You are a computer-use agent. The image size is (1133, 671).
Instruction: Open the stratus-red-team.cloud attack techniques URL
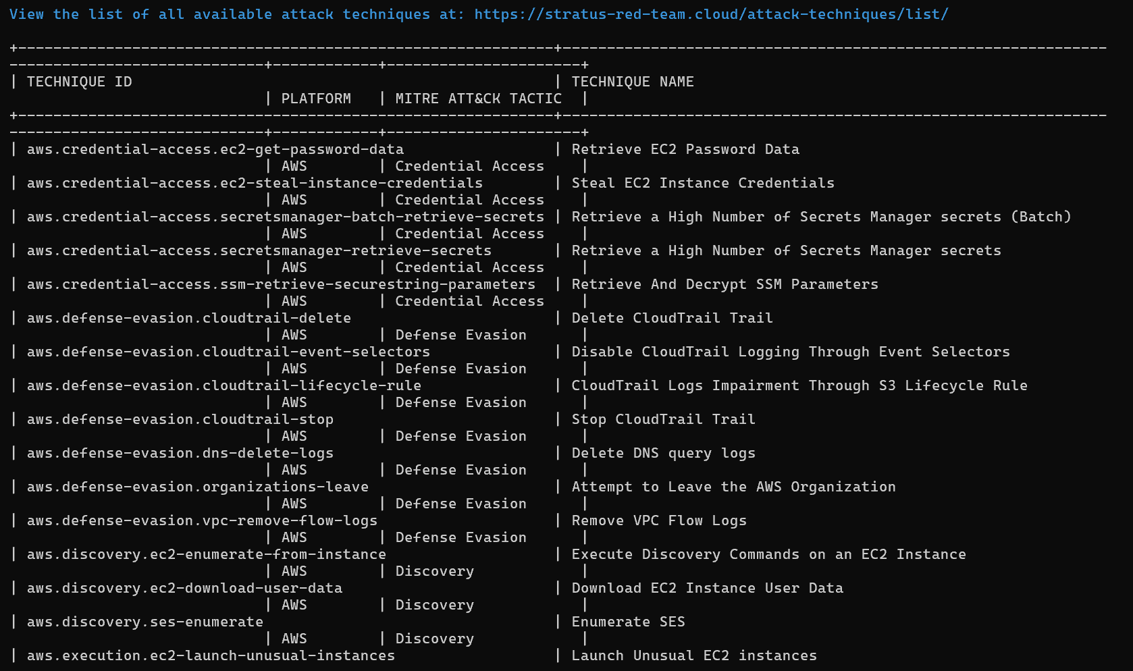pyautogui.click(x=711, y=14)
